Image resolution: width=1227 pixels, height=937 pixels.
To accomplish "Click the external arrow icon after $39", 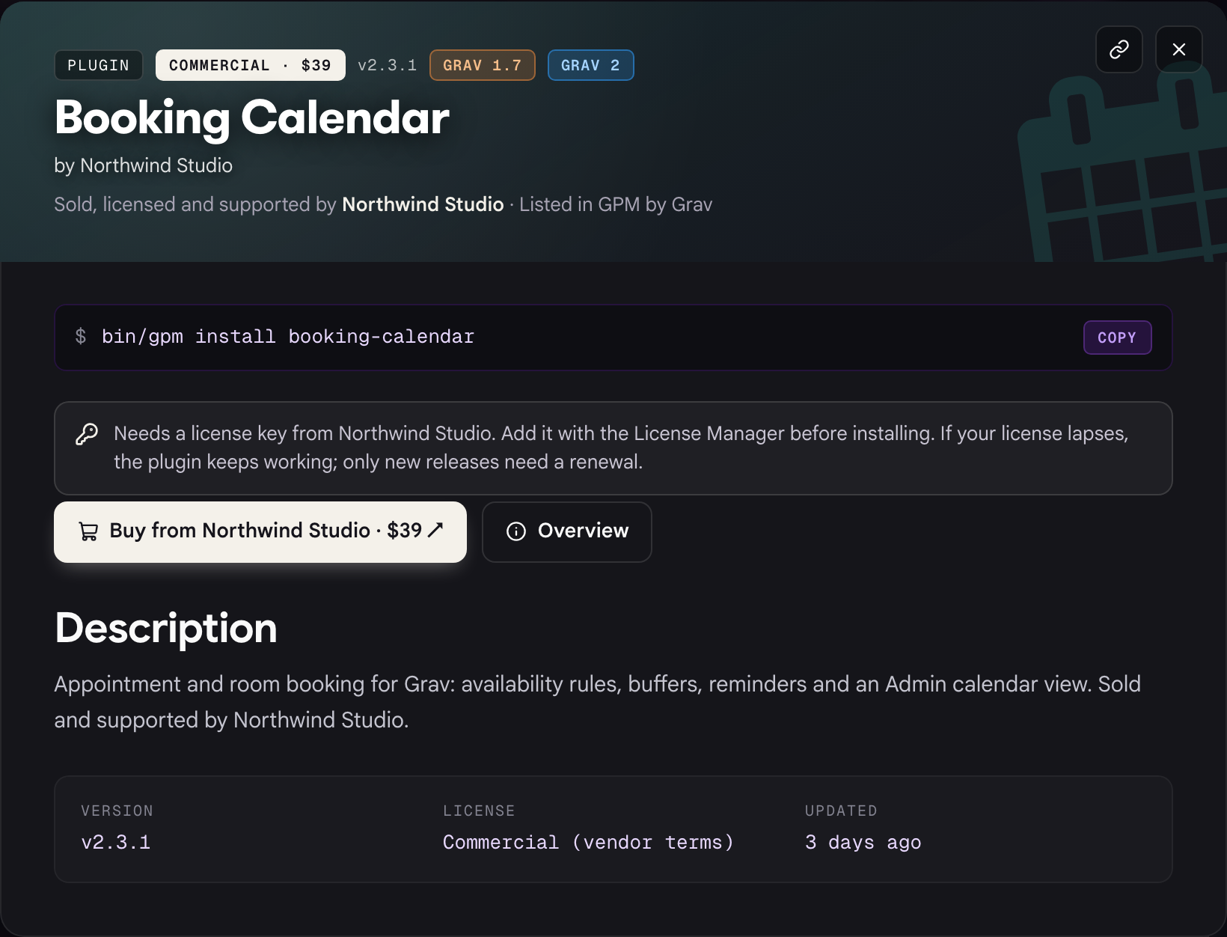I will 435,530.
